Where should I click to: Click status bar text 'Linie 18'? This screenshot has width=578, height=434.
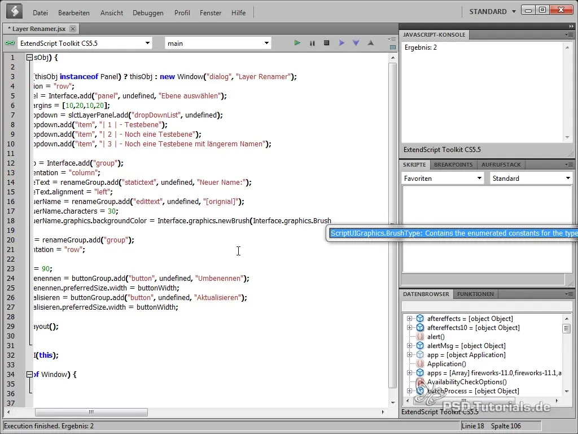(x=473, y=426)
